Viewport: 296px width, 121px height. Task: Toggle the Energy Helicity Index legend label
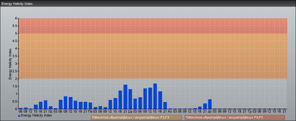pyautogui.click(x=36, y=115)
